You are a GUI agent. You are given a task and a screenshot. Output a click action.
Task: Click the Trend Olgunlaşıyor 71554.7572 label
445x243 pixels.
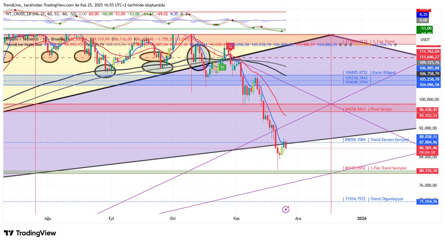click(373, 199)
